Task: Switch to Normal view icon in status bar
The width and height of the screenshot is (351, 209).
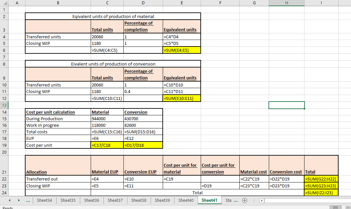Action: click(335, 207)
